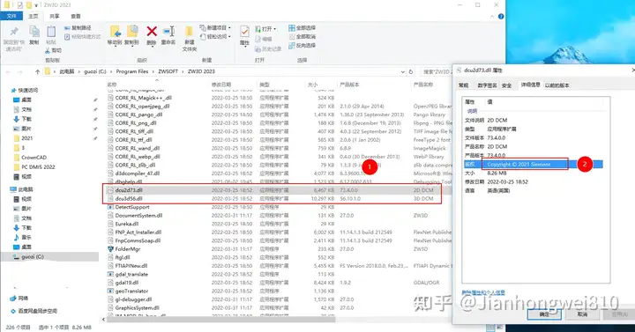This screenshot has height=332, width=635.
Task: Switch to the Home (主页) ribbon tab
Action: click(x=34, y=16)
